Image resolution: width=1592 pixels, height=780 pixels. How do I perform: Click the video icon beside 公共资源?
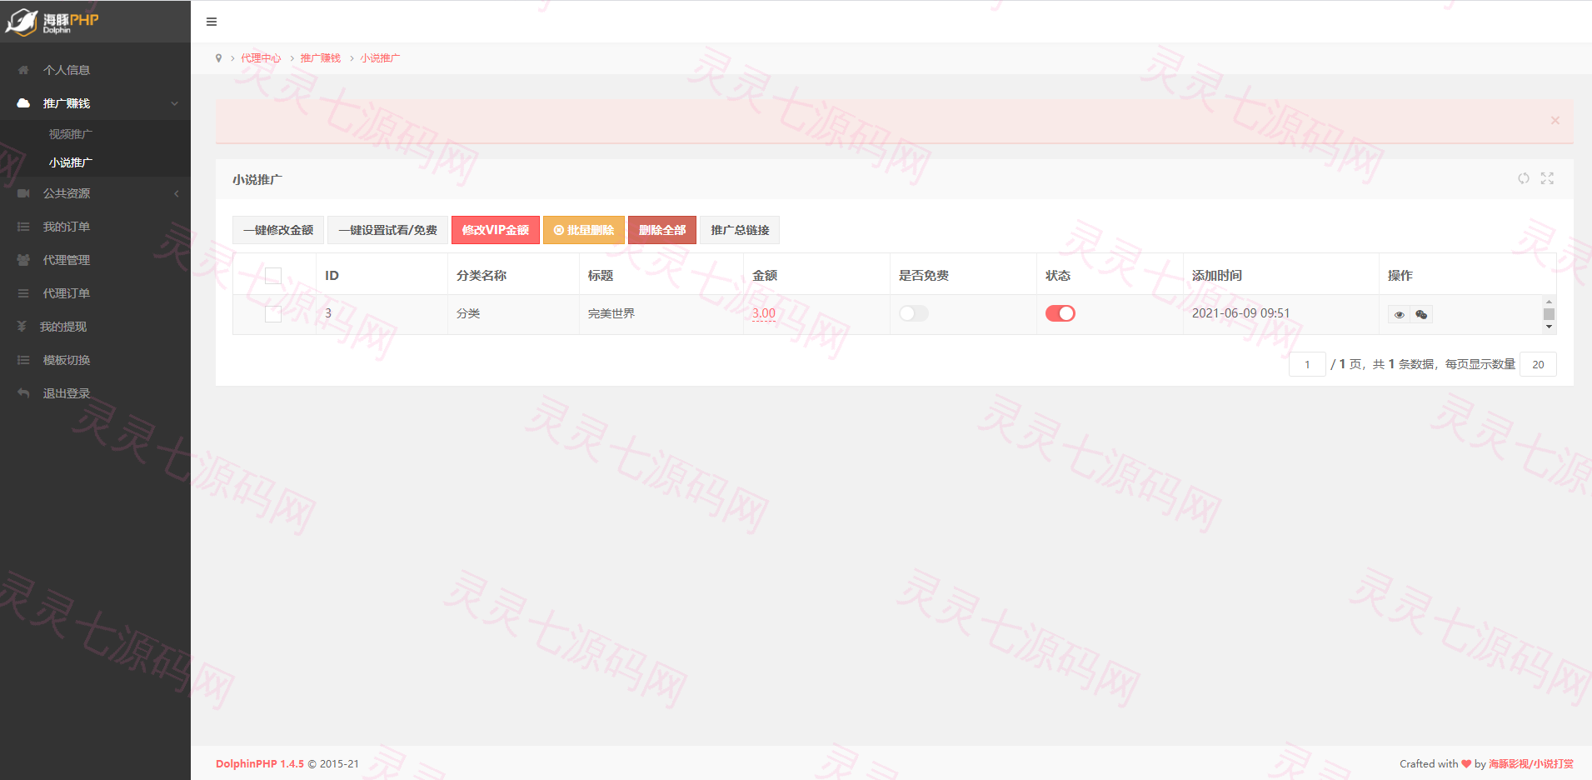pos(23,193)
